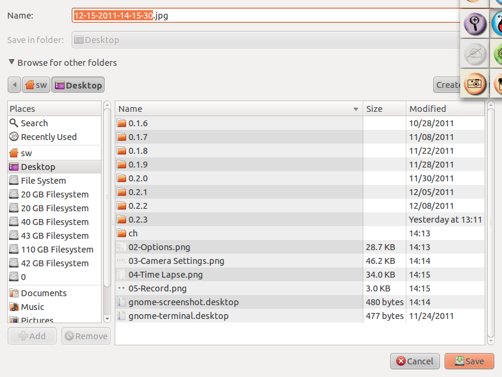502x377 pixels.
Task: Click size cell 28.7 KB
Action: coord(380,247)
